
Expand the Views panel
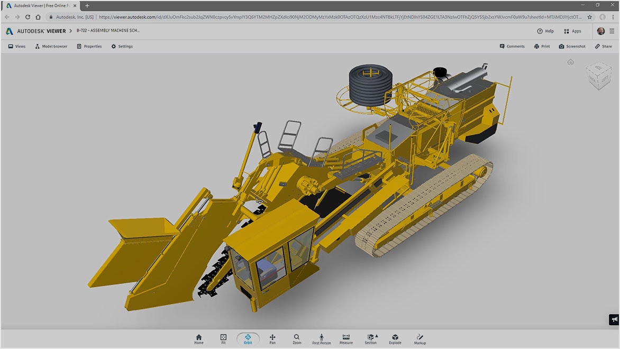(x=16, y=46)
